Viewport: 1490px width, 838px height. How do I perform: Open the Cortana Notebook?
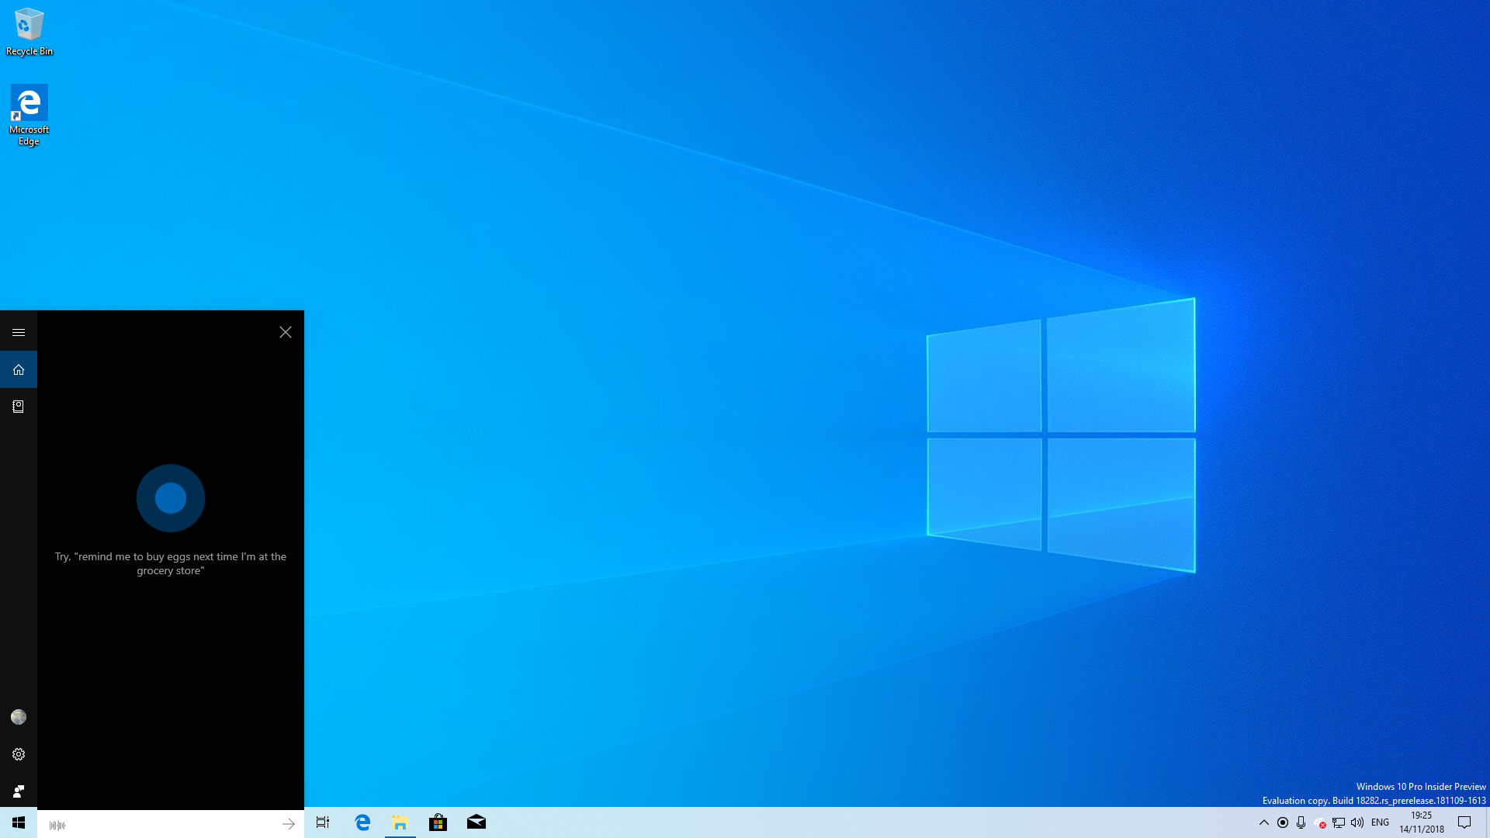tap(19, 406)
